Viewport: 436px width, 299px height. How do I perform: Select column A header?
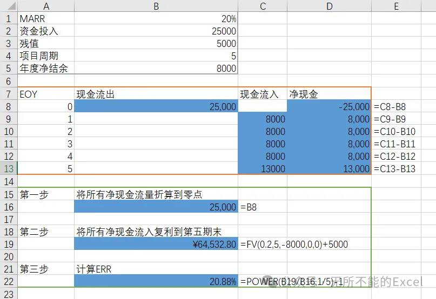point(46,6)
